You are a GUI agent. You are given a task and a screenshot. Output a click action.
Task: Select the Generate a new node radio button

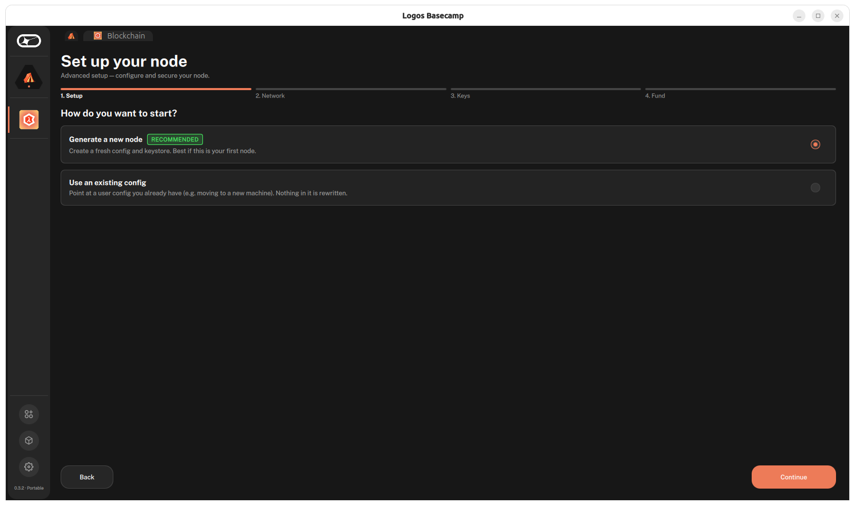pyautogui.click(x=815, y=144)
